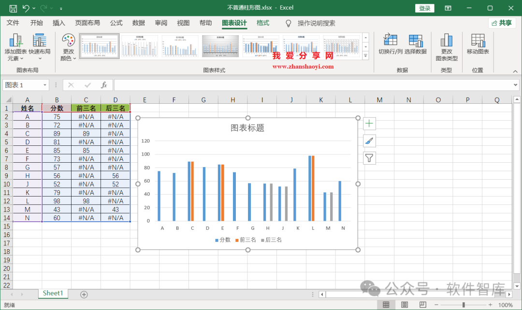The height and width of the screenshot is (310, 522).
Task: Open the Chart Filters funnel button
Action: click(x=369, y=158)
